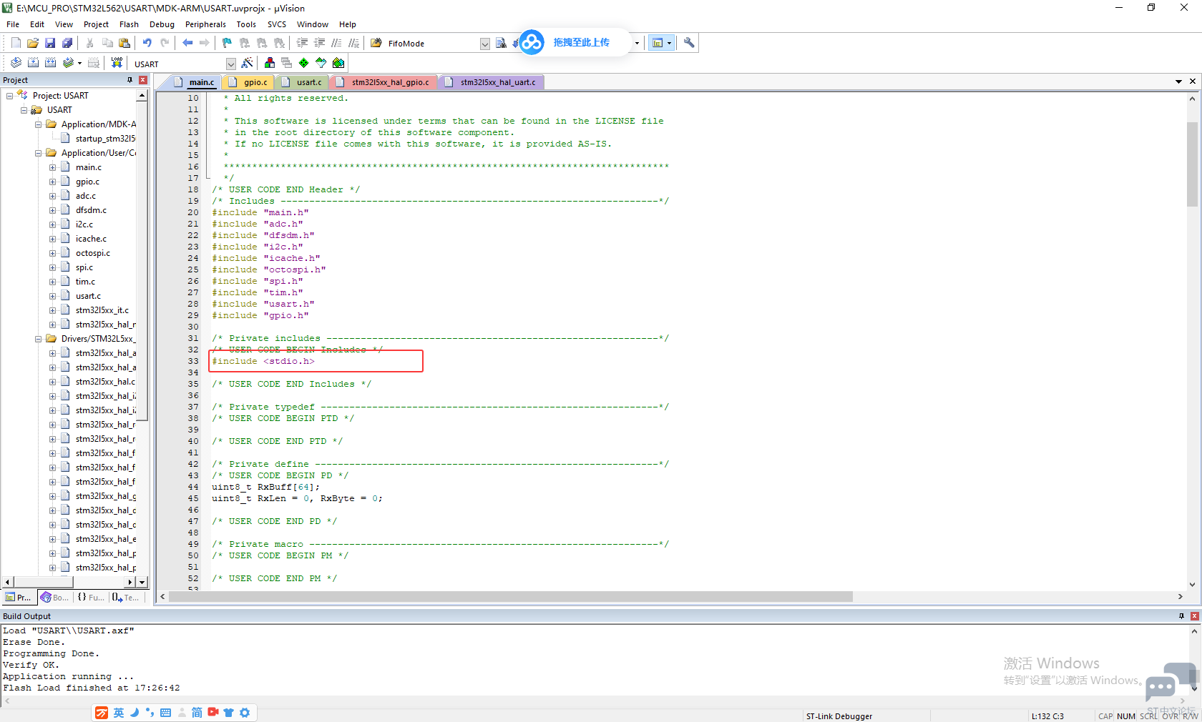Navigate backwards with the blue left arrow

click(x=187, y=43)
